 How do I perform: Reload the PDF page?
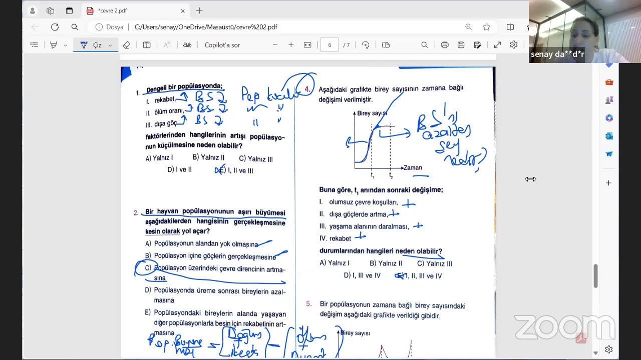55,27
